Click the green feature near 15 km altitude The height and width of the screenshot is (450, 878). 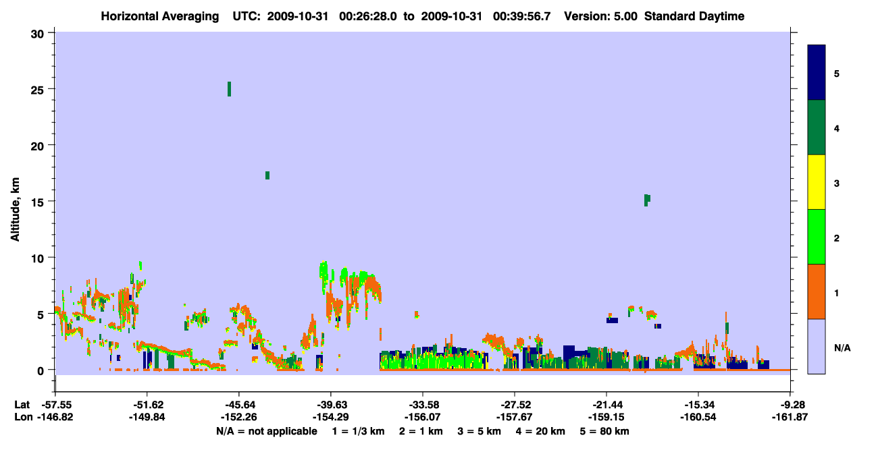coord(647,200)
